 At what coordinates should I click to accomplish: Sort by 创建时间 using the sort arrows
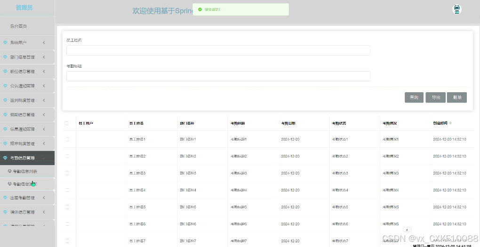coord(450,123)
